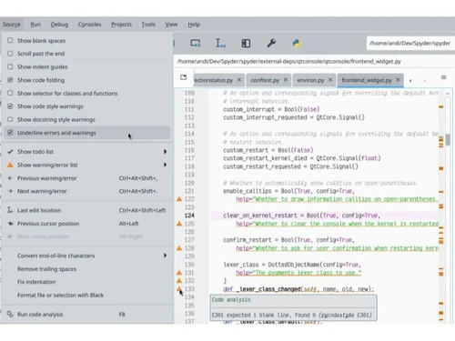Expand Convert end-of-line characters submenu
Screen dimensions: 455x341
[x=87, y=256]
